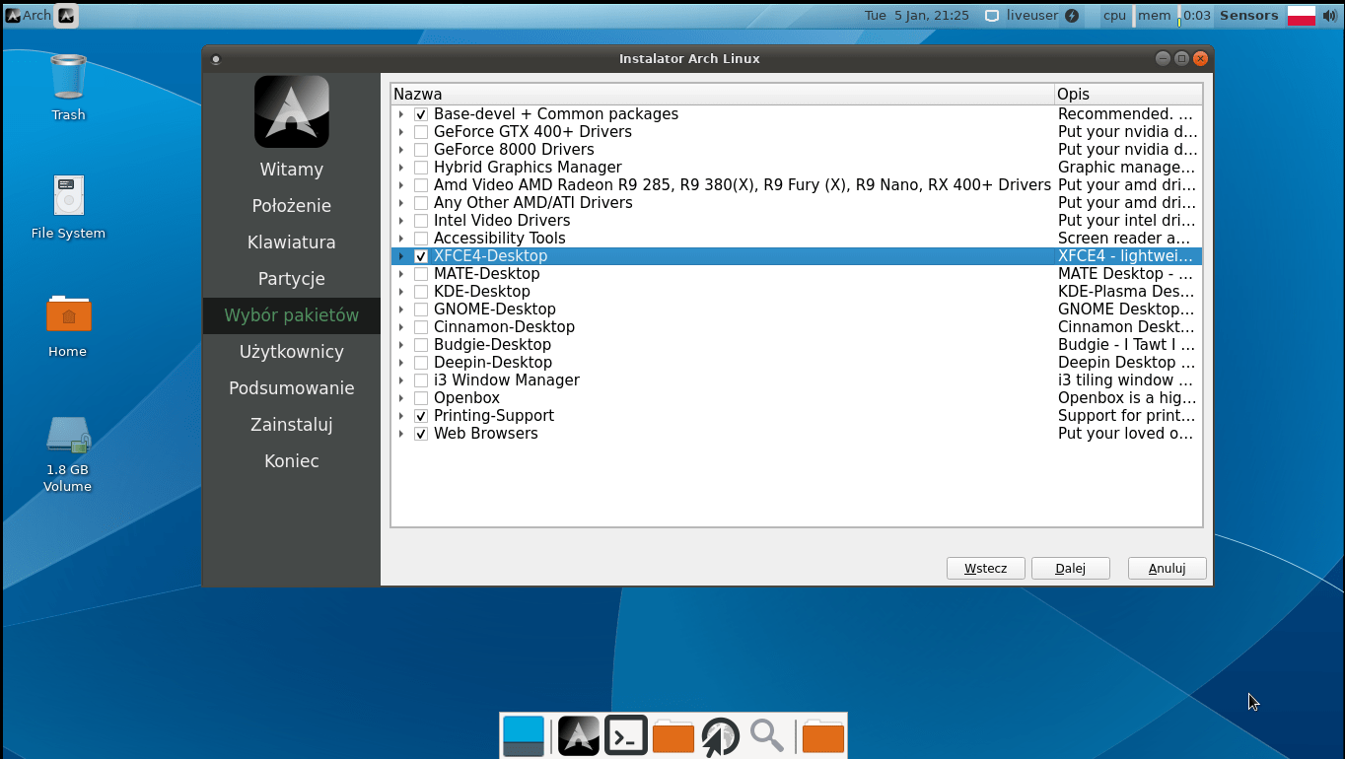Expand the i3 Window Manager row
Screen dimensions: 1345x759
401,380
